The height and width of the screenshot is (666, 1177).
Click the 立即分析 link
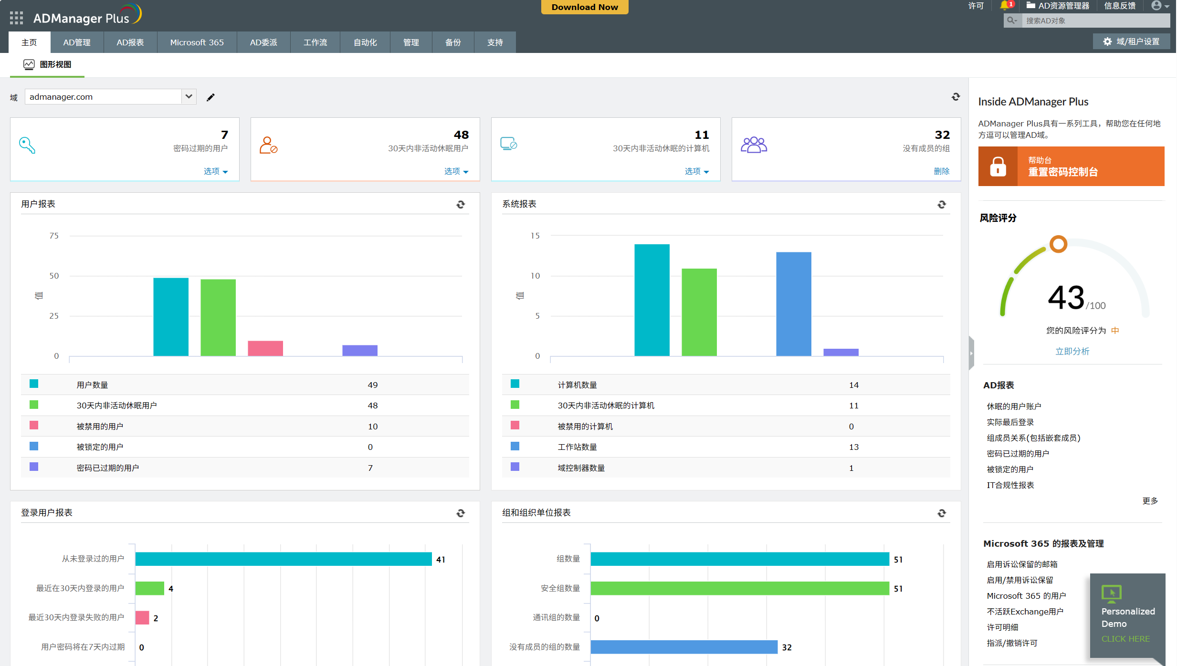click(x=1072, y=351)
